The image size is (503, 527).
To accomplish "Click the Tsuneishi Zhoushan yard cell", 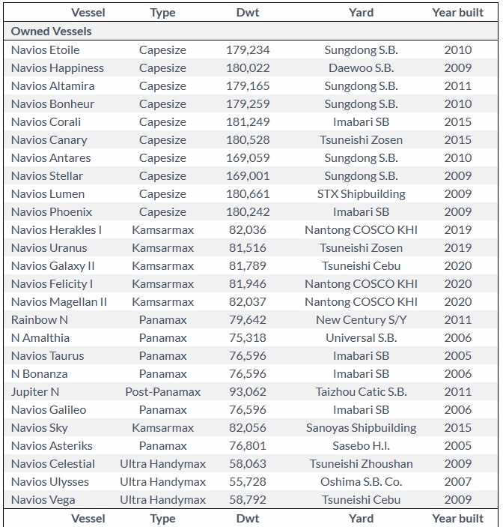I will (361, 464).
